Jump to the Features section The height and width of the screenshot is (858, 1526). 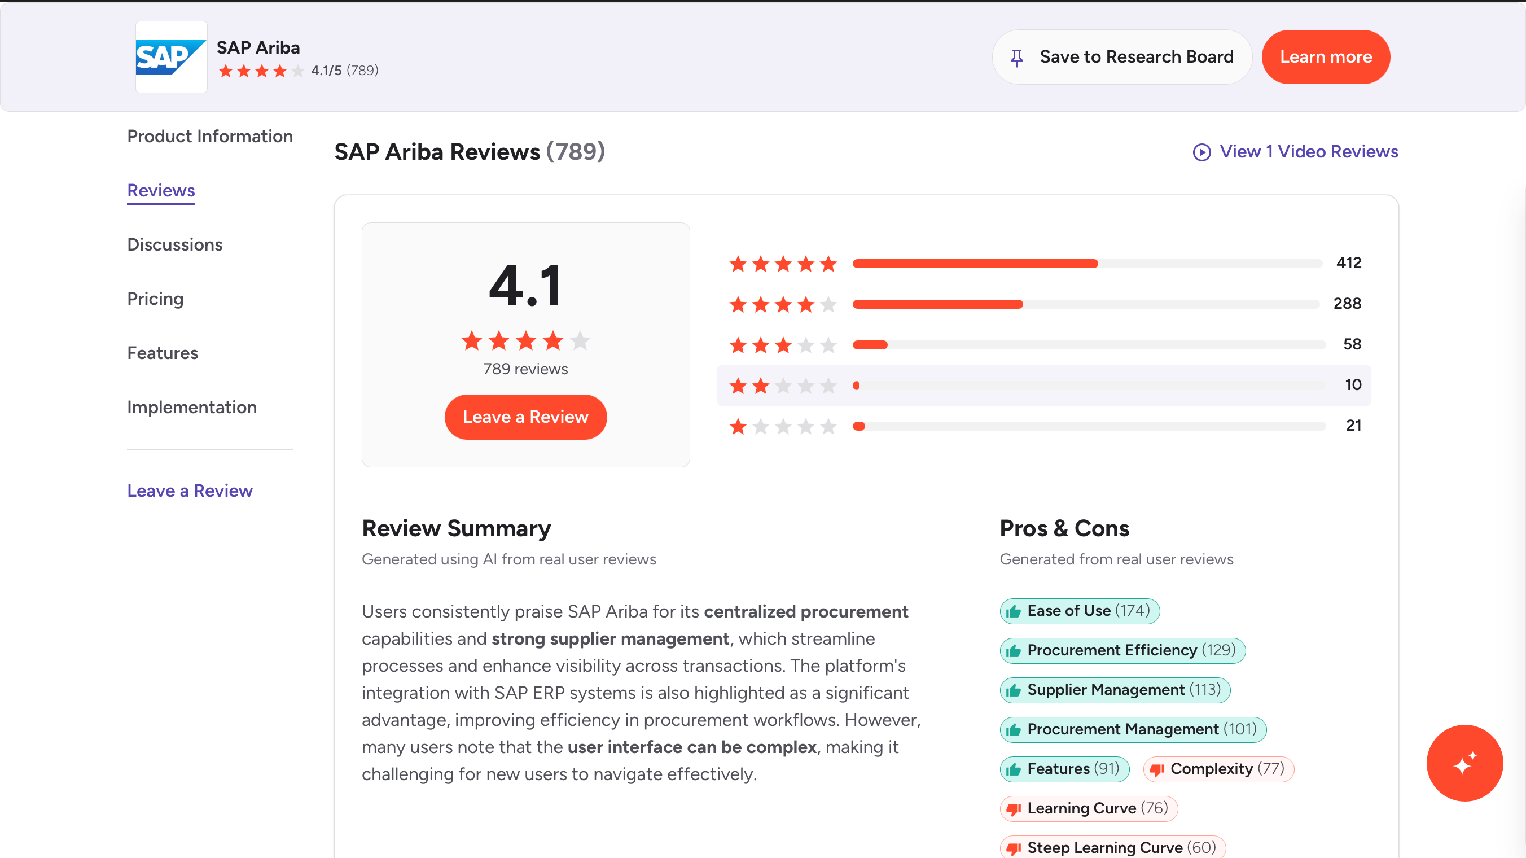[x=163, y=353]
